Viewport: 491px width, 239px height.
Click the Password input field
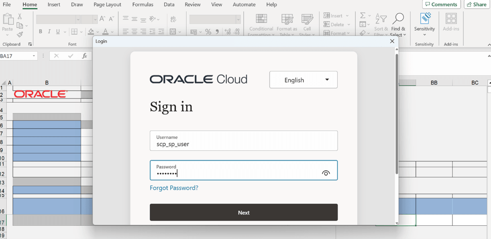coord(244,170)
